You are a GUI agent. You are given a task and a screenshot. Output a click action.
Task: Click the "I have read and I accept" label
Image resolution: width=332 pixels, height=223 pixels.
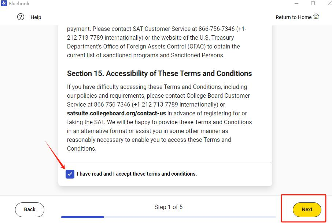click(137, 174)
